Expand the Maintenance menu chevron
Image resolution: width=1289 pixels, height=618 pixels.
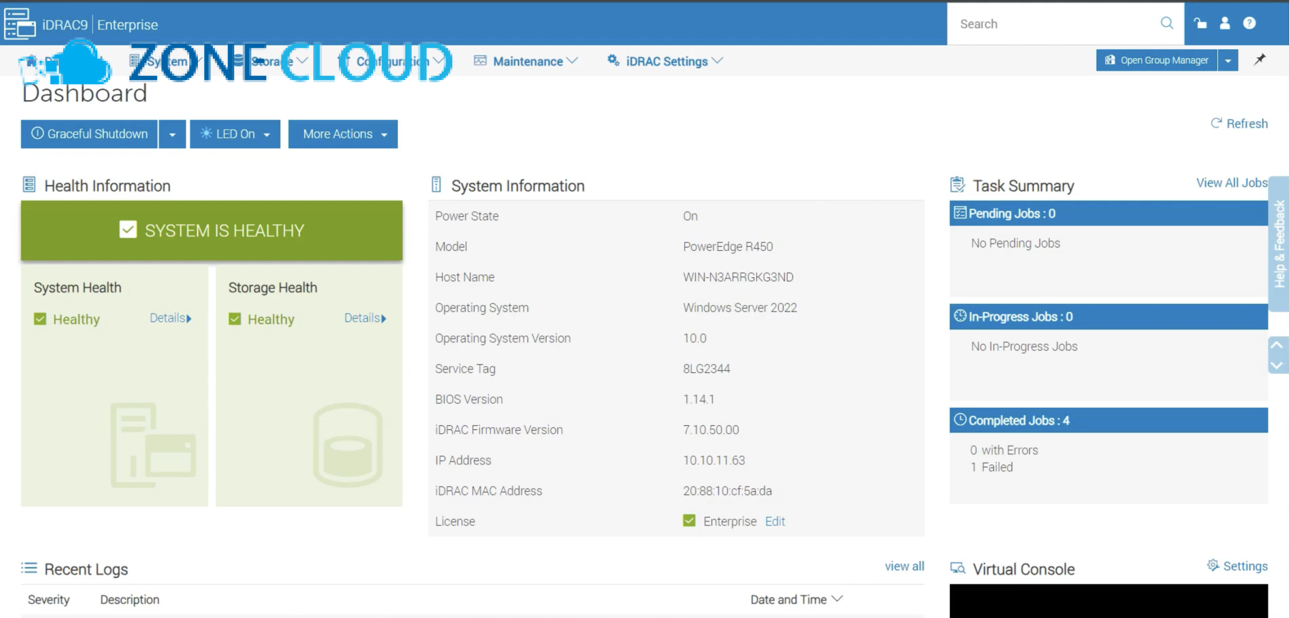coord(572,60)
